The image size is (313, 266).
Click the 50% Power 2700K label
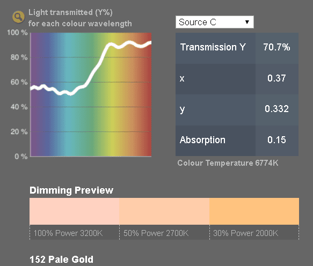coord(156,233)
